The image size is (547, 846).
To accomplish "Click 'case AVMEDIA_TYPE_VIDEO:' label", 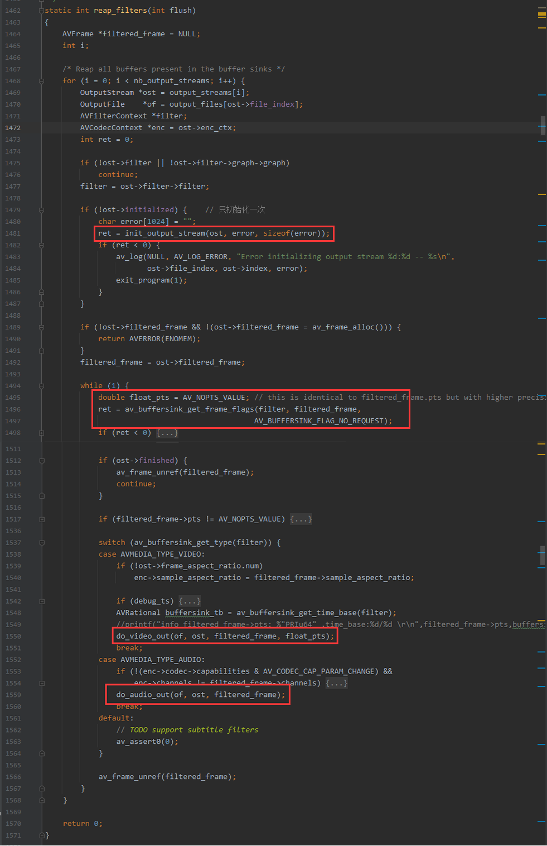I will coord(152,555).
